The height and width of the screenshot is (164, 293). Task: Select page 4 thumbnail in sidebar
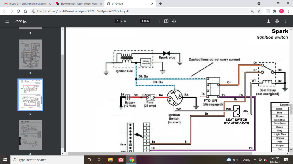coord(30,135)
